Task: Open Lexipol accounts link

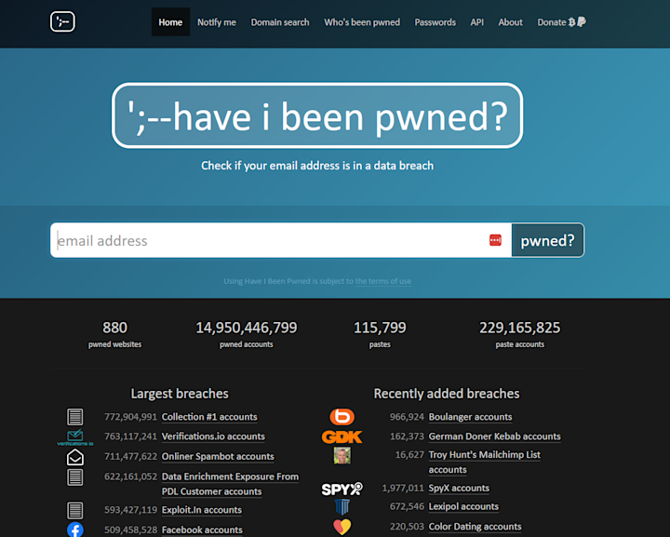Action: click(x=463, y=506)
